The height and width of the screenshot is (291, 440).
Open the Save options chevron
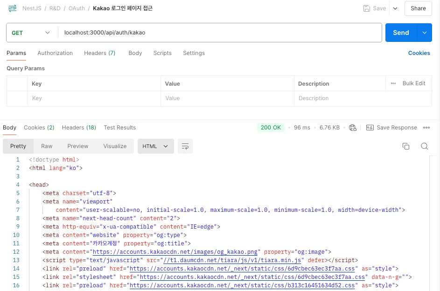click(x=395, y=8)
